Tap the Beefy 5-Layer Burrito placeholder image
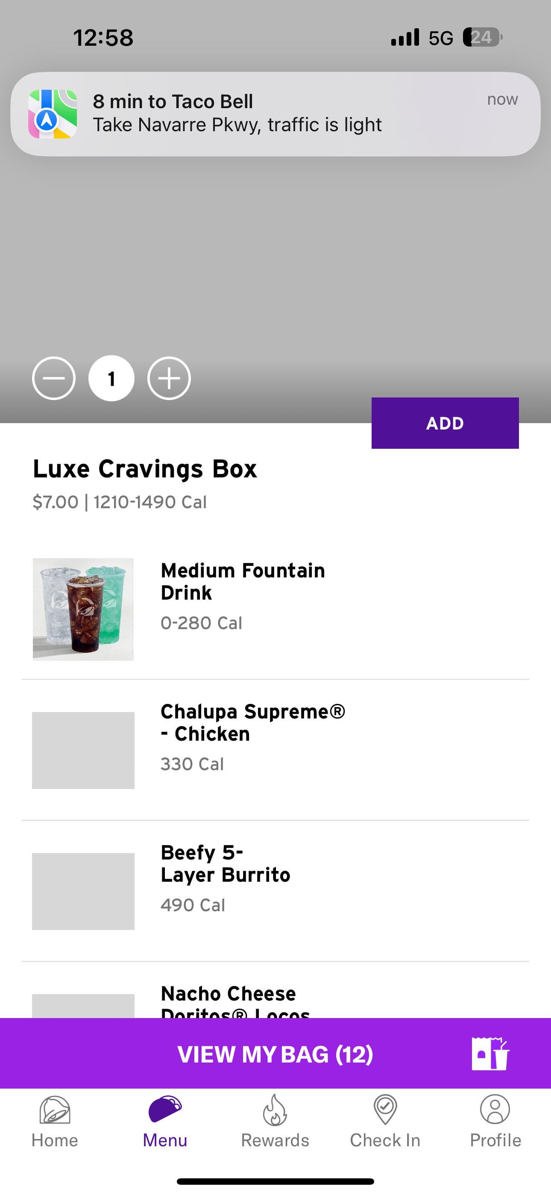Viewport: 551px width, 1195px height. coord(83,891)
